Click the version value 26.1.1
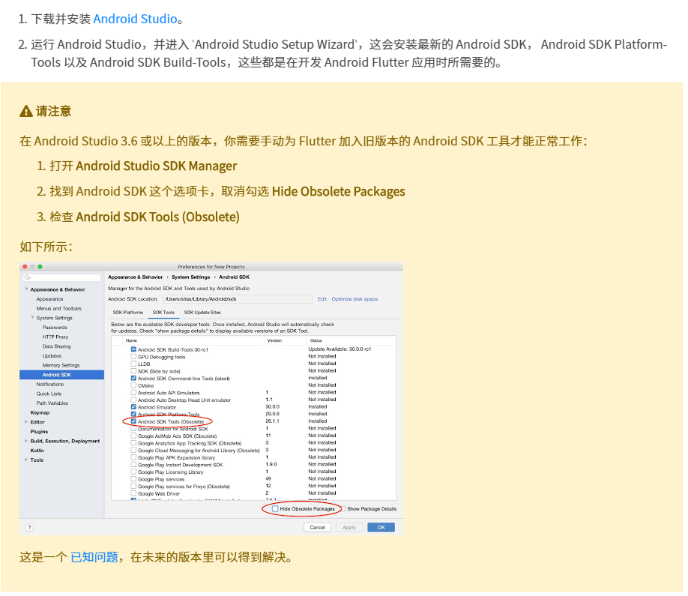The height and width of the screenshot is (596, 688). point(272,421)
